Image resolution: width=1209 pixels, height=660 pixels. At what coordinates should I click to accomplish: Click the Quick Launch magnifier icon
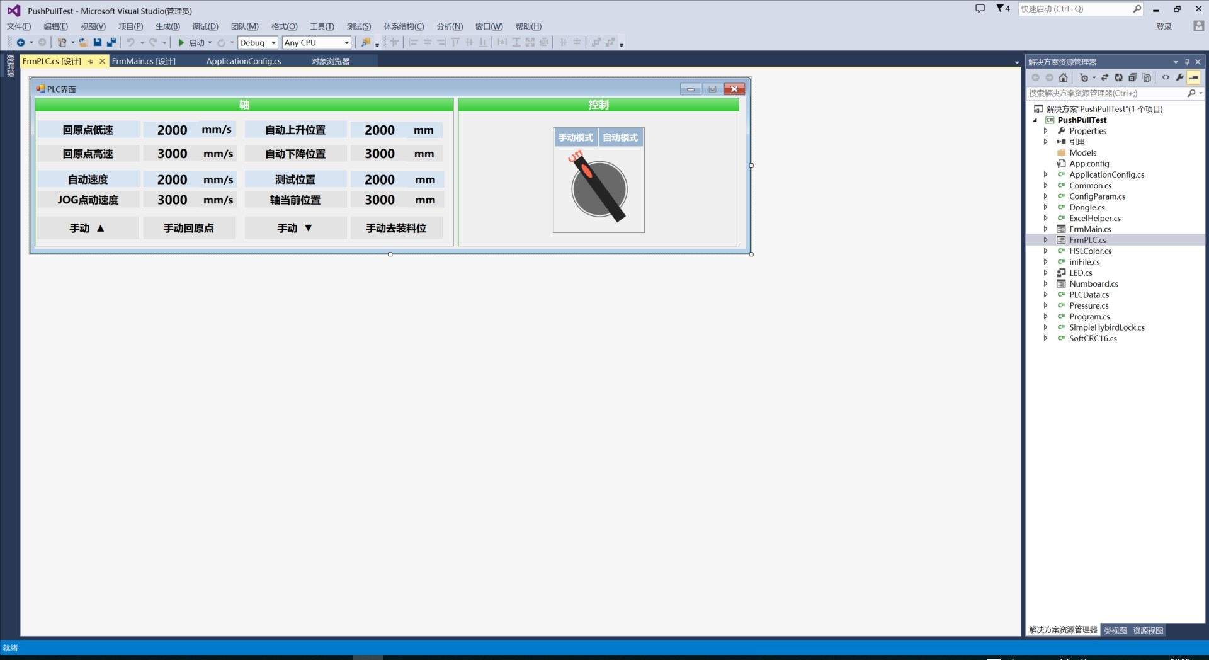pyautogui.click(x=1137, y=9)
